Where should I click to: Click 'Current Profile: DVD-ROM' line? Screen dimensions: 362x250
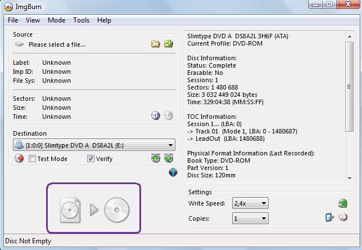click(225, 43)
